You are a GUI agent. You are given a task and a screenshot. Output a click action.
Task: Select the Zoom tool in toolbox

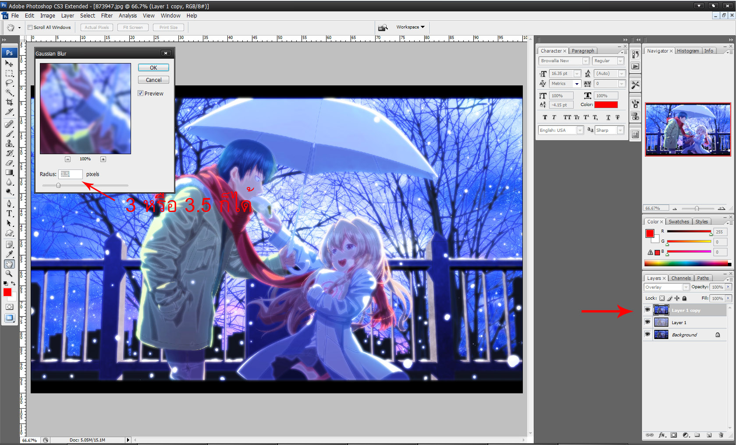(x=9, y=273)
